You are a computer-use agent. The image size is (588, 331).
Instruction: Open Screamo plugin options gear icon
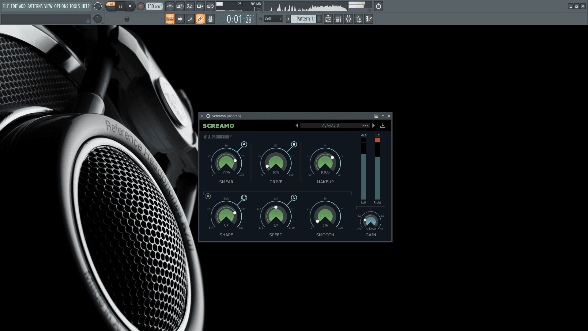208,116
